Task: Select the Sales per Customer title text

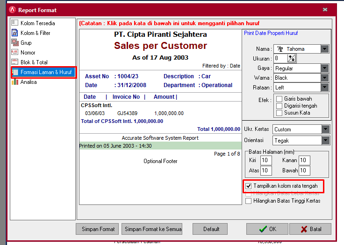Action: point(160,46)
